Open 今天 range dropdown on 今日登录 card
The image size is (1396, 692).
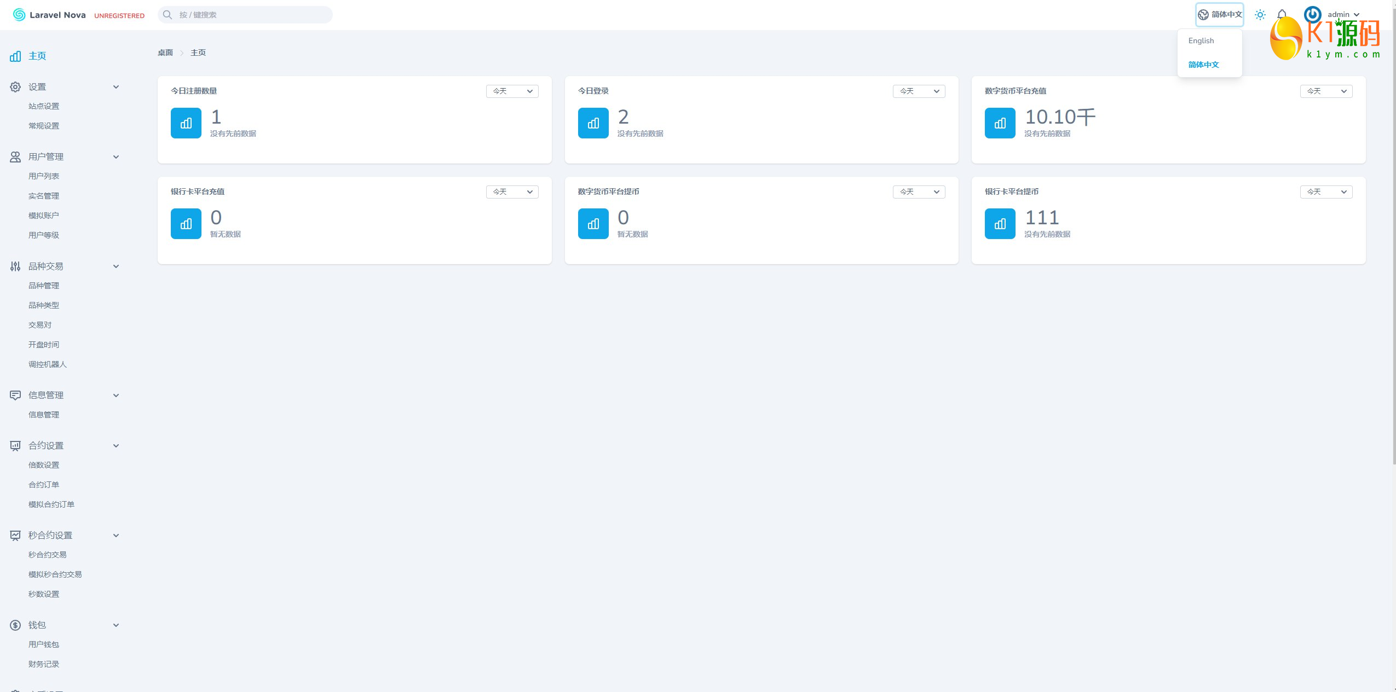(919, 91)
